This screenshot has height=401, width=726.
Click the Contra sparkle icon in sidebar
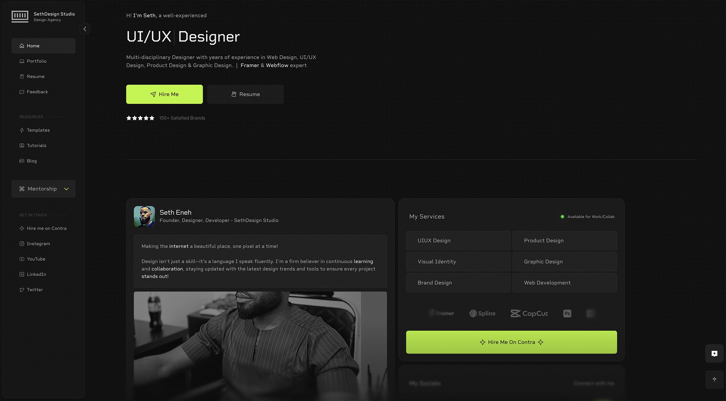coord(22,228)
